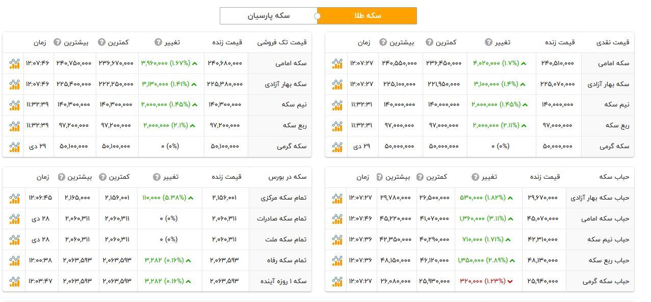Click the حباب سکه امامی label
This screenshot has height=302, width=651.
tap(606, 219)
